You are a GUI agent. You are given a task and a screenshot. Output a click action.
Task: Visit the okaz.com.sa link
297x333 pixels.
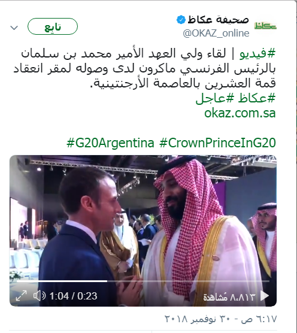point(240,113)
